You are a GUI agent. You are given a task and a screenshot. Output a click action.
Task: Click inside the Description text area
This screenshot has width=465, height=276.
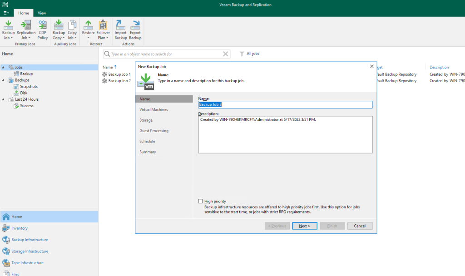(285, 134)
